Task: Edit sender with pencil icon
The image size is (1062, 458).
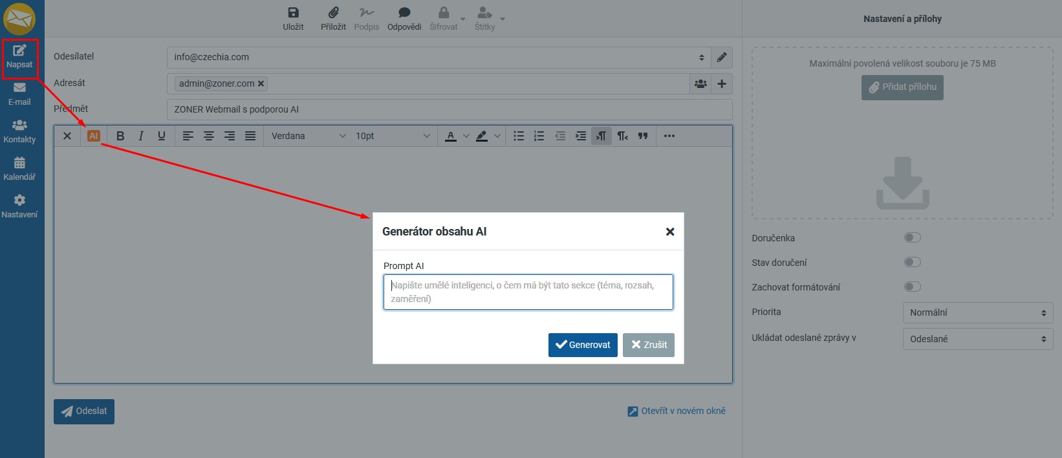Action: coord(722,57)
